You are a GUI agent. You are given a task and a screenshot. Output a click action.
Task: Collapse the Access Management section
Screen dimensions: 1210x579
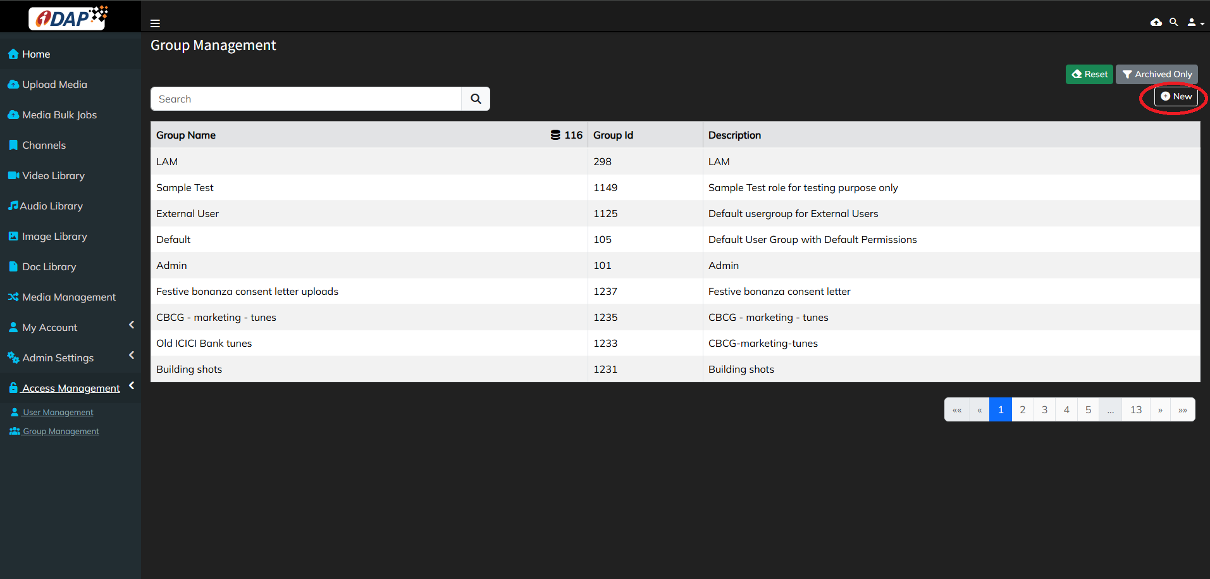point(132,386)
